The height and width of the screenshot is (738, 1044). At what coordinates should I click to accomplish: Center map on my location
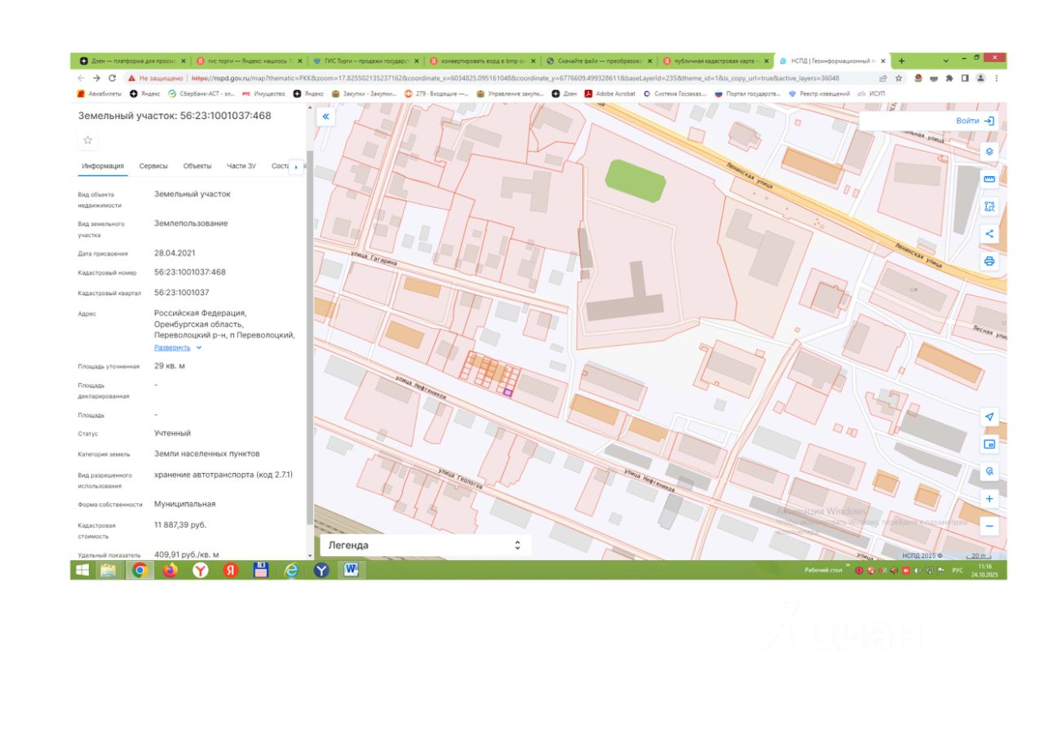[x=989, y=417]
